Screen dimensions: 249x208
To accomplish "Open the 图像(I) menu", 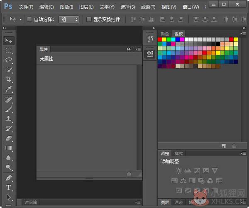I will pyautogui.click(x=66, y=7).
